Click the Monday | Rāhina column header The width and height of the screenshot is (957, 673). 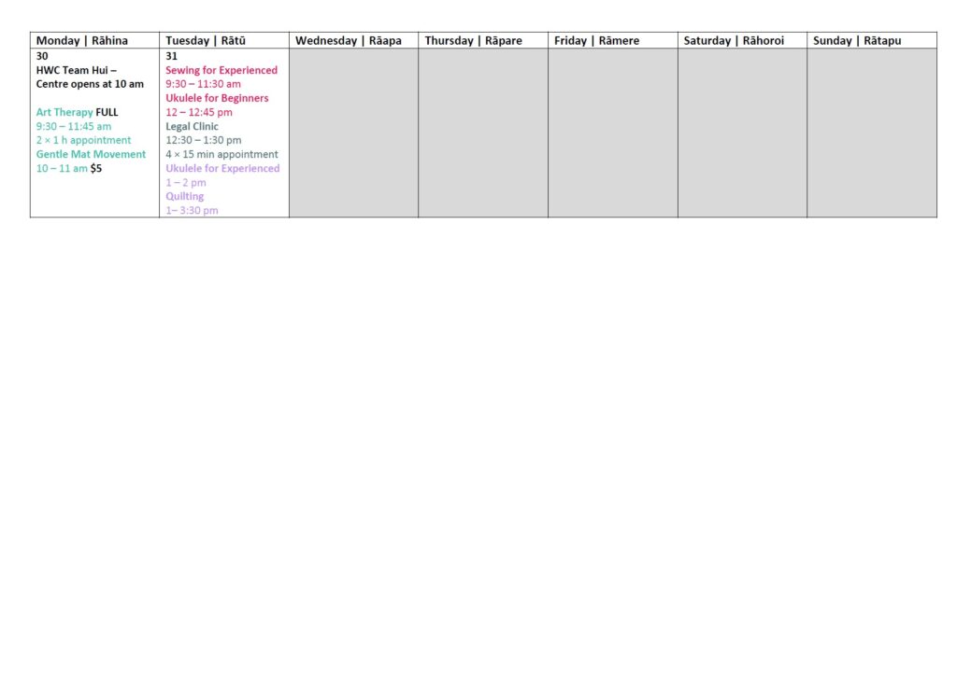pos(82,41)
